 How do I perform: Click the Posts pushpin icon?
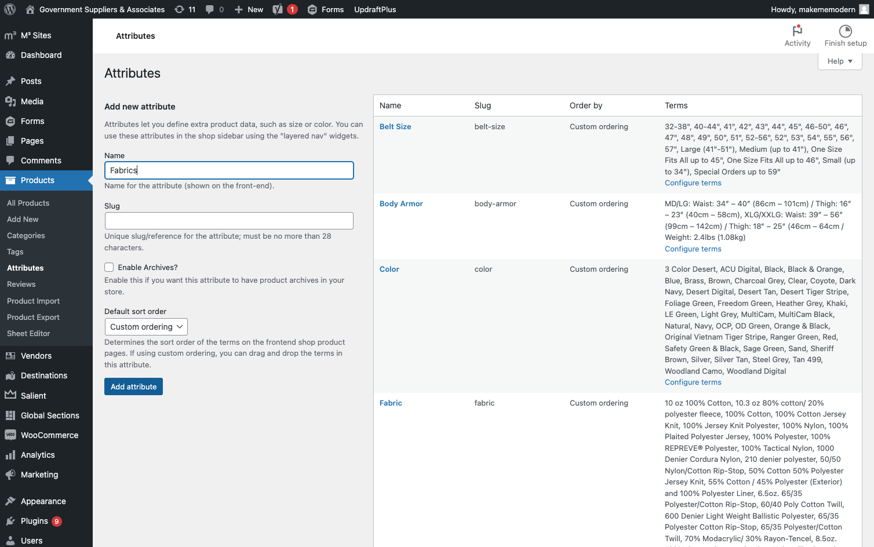point(10,81)
